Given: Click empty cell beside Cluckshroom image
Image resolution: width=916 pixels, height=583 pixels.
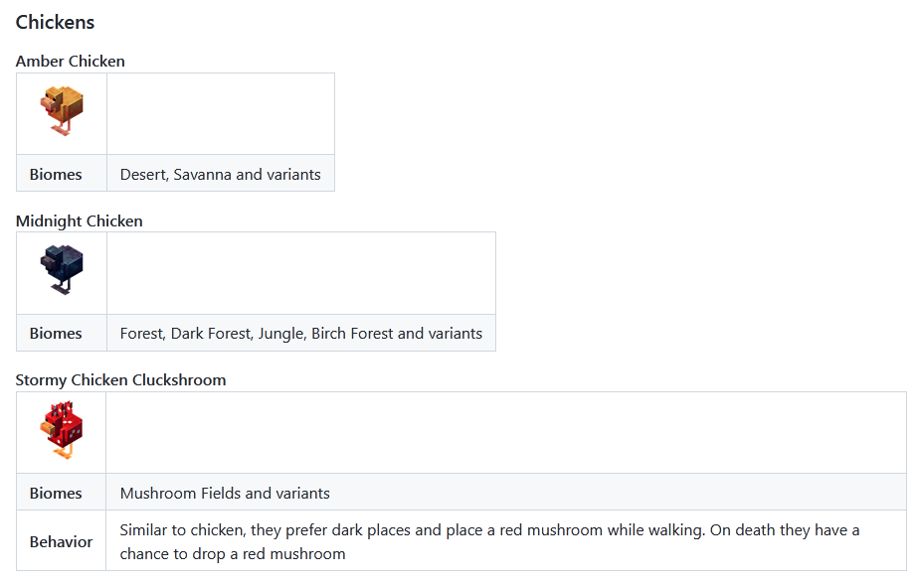Looking at the screenshot, I should coord(506,432).
